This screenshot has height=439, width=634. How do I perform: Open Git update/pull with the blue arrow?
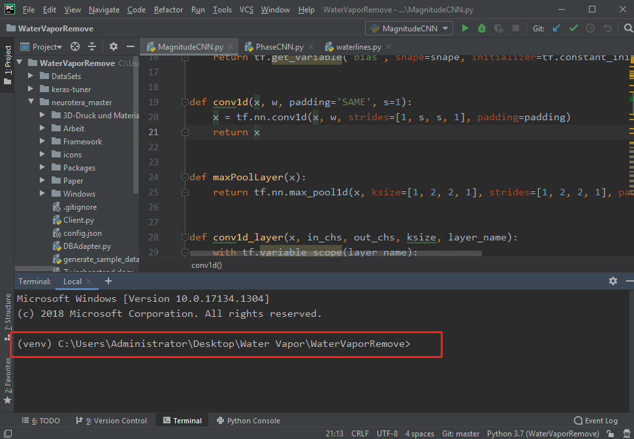(x=556, y=28)
